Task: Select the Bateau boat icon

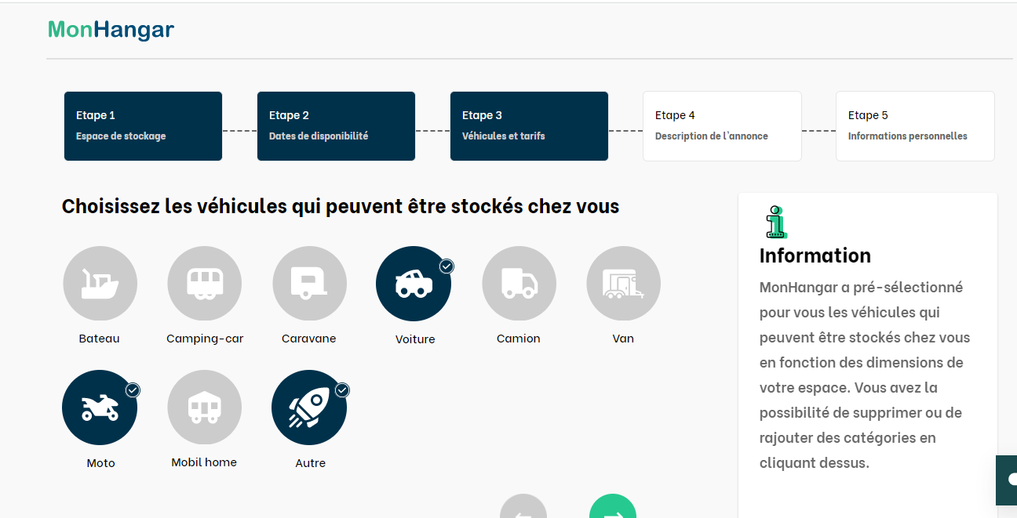Action: [100, 284]
